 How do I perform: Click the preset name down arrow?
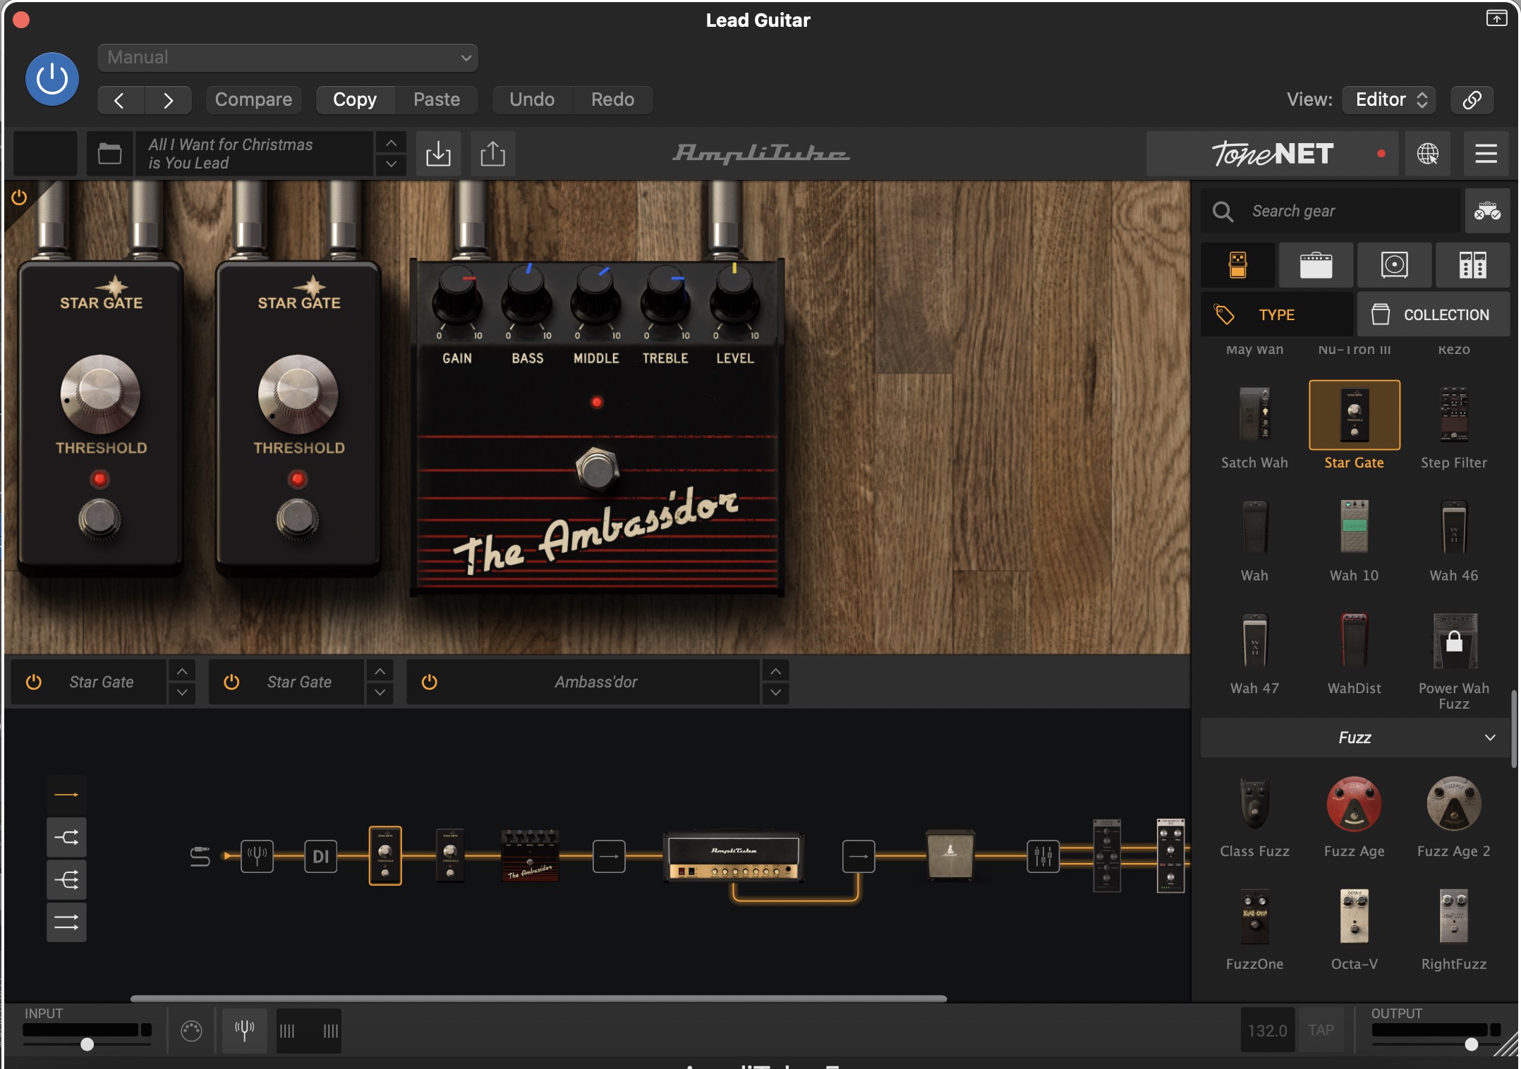point(391,164)
